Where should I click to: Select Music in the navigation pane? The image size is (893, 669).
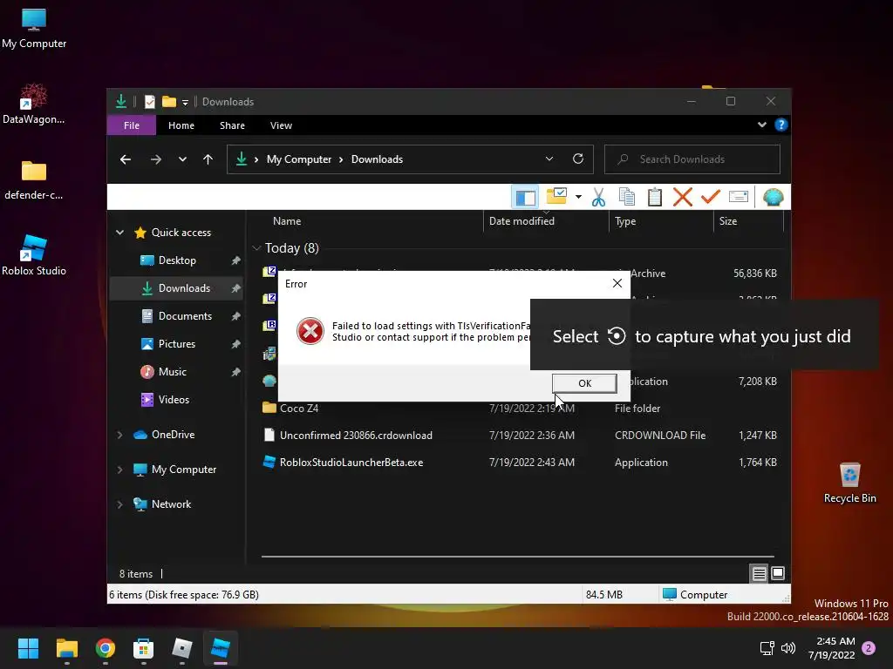[172, 371]
